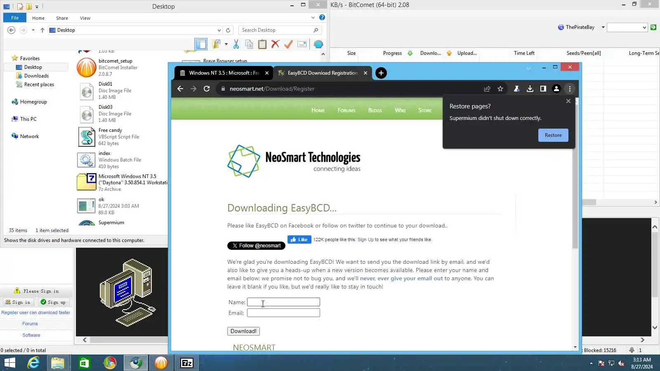660x371 pixels.
Task: Open the Forums link on NeoSmart navbar
Action: point(346,110)
